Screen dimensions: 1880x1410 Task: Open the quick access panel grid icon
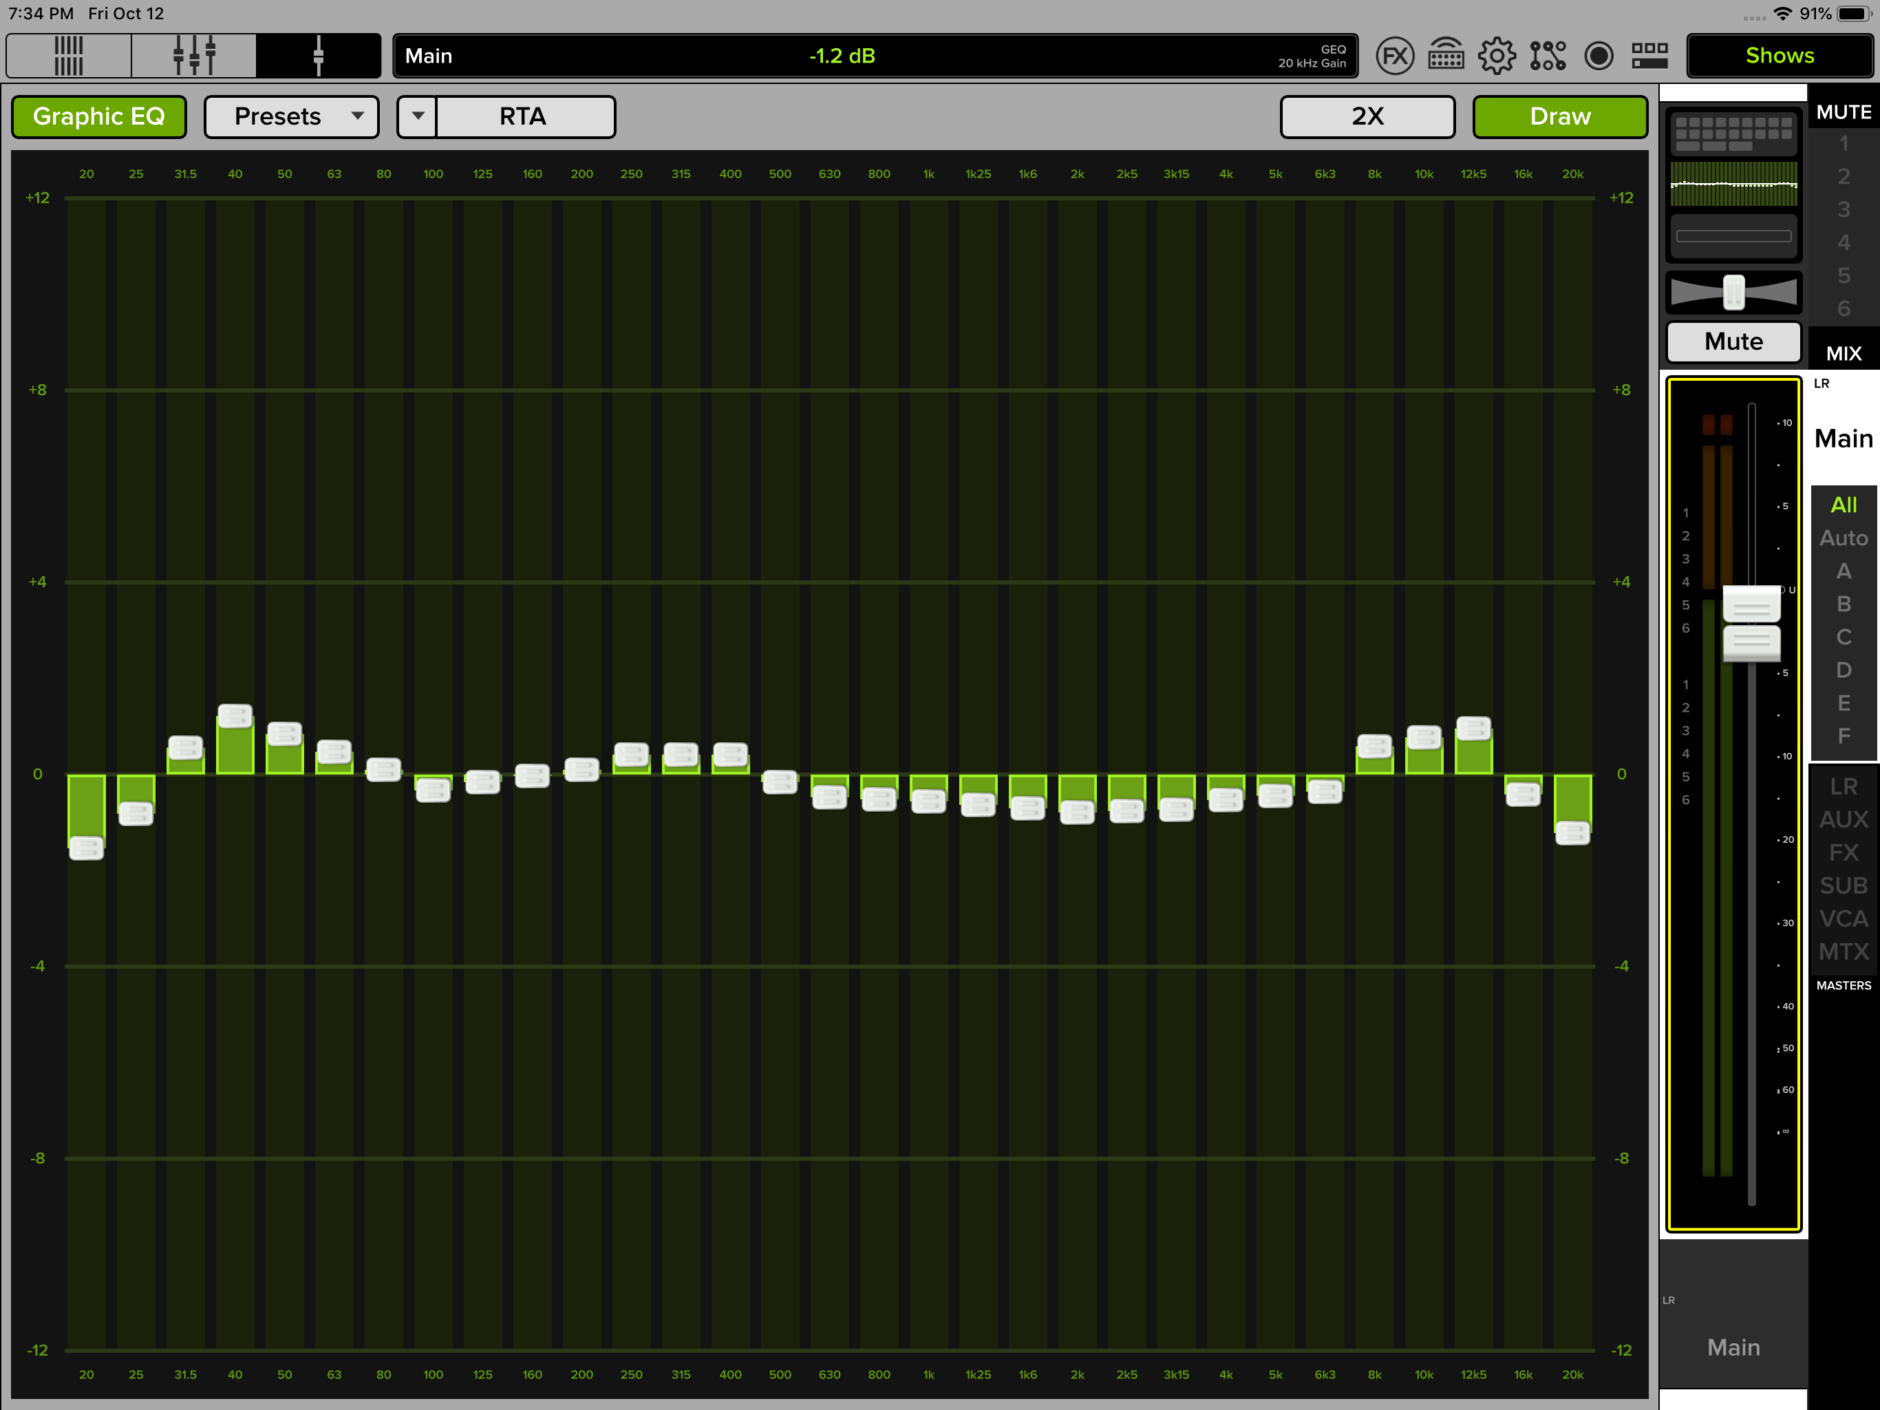tap(1649, 56)
